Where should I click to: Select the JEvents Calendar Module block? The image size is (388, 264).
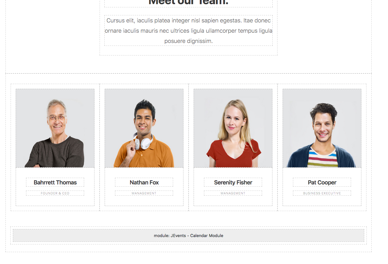[x=189, y=235]
